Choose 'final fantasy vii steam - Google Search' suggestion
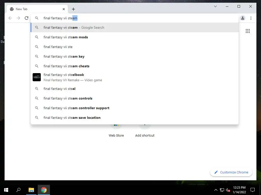 tap(135, 27)
